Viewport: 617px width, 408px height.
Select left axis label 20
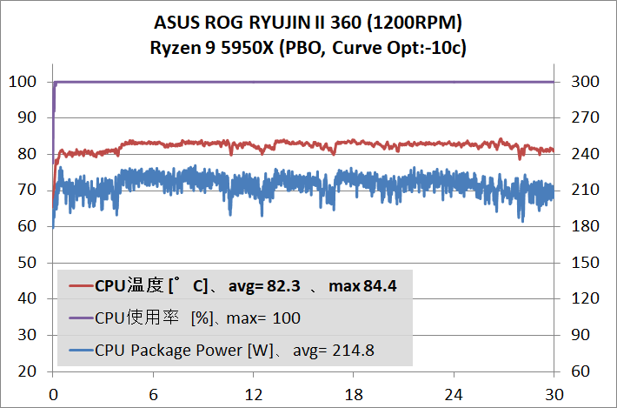click(27, 371)
